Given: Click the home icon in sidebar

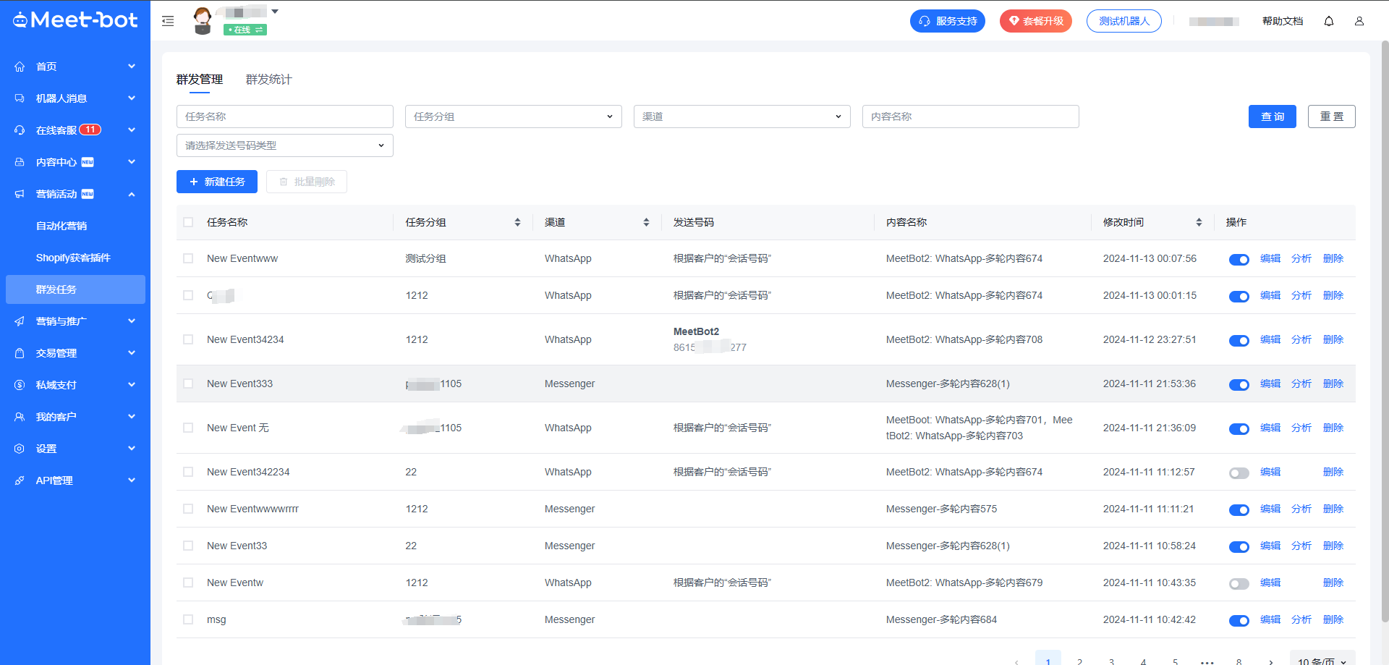Looking at the screenshot, I should 20,67.
